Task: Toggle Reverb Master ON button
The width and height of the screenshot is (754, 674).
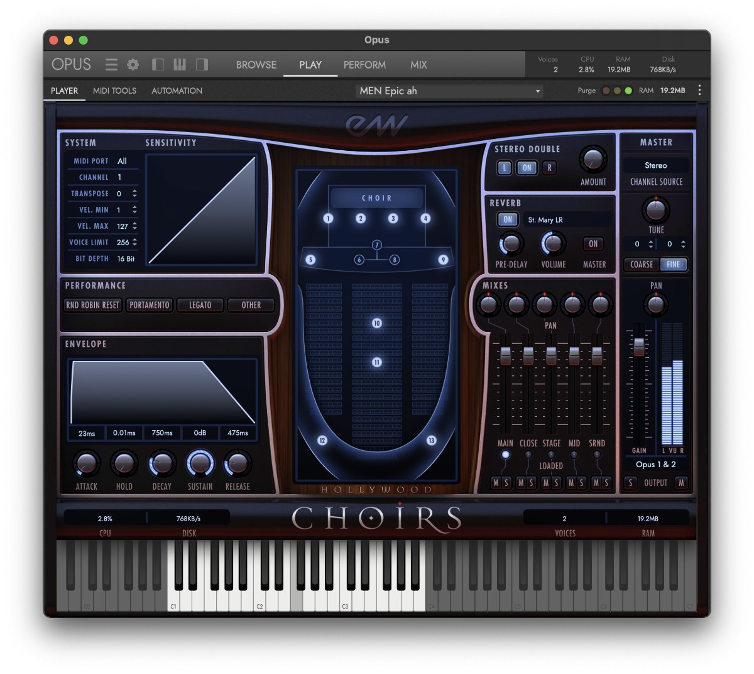Action: (x=593, y=244)
